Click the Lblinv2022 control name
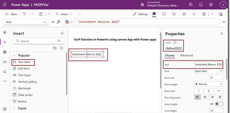Image resolution: width=230 pixels, height=113 pixels. pos(173,48)
